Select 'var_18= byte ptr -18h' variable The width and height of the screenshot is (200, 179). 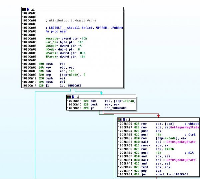64,42
